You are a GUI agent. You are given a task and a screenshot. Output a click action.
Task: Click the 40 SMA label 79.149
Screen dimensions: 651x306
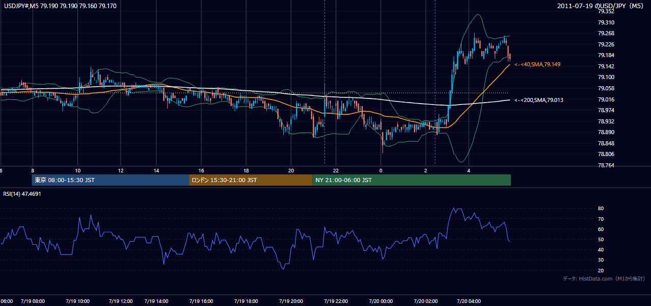[x=537, y=64]
